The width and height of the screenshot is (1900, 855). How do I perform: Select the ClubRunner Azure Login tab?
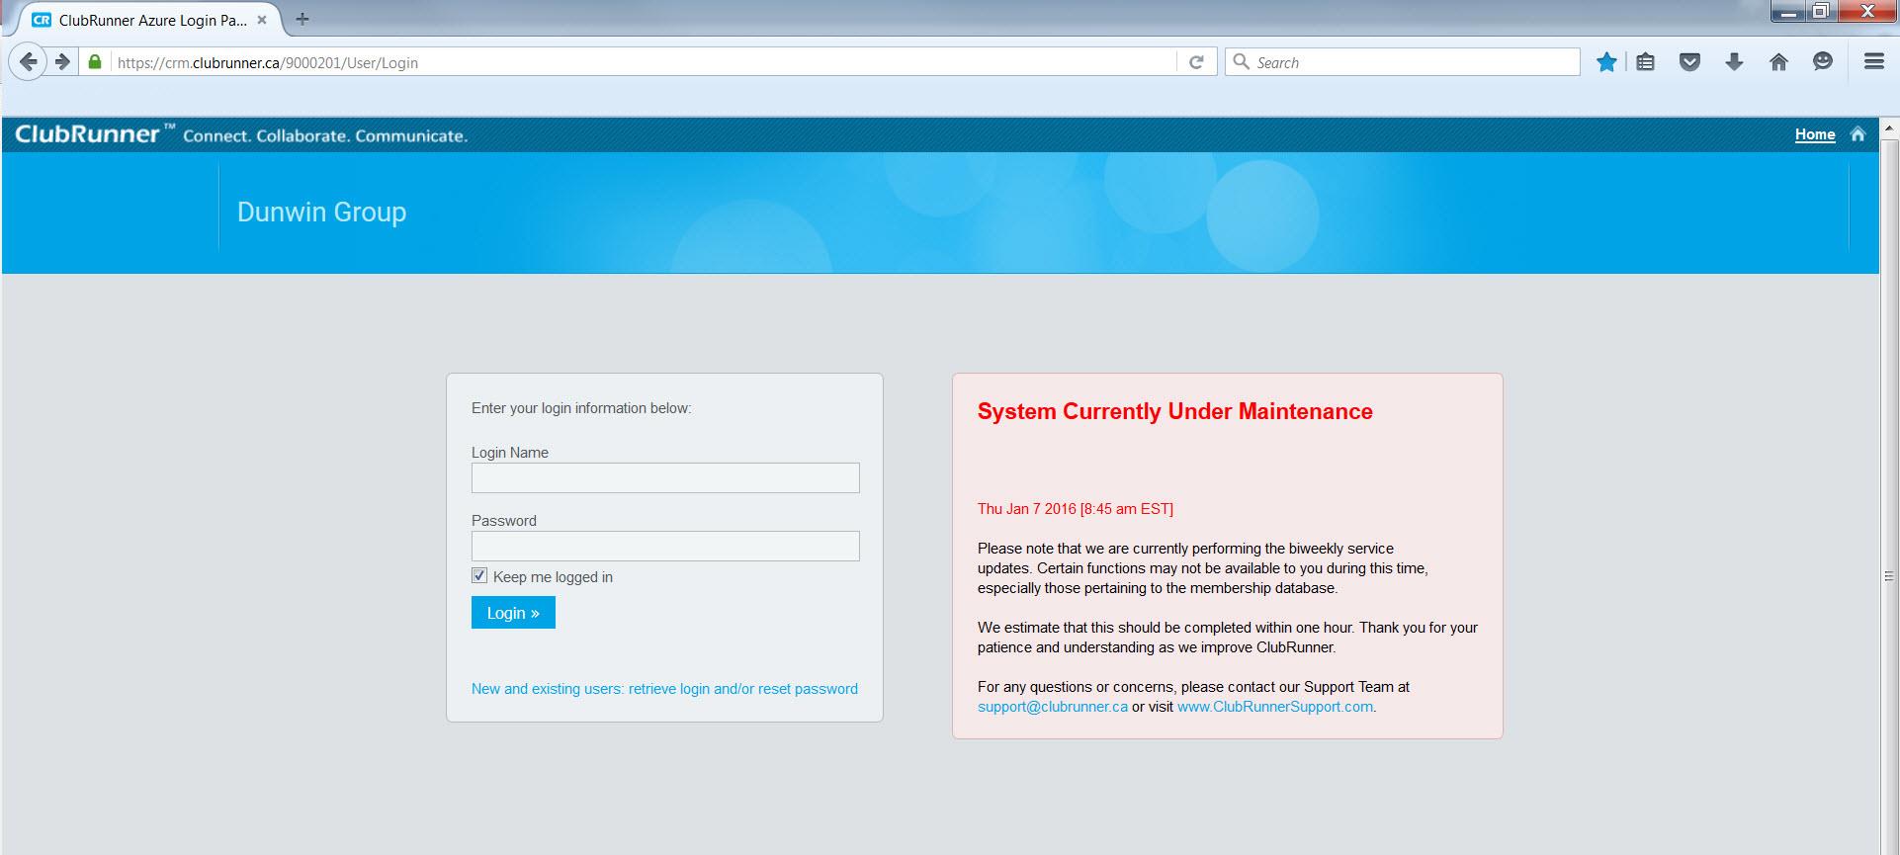coord(148,20)
